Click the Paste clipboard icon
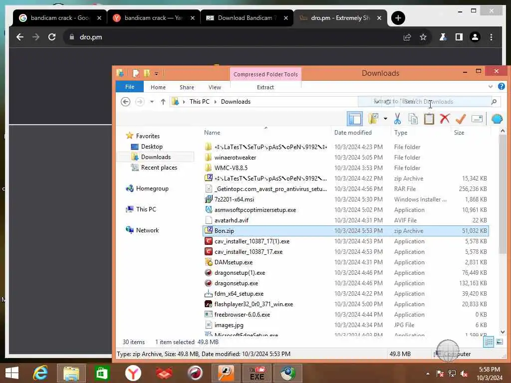Image resolution: width=511 pixels, height=383 pixels. click(429, 119)
